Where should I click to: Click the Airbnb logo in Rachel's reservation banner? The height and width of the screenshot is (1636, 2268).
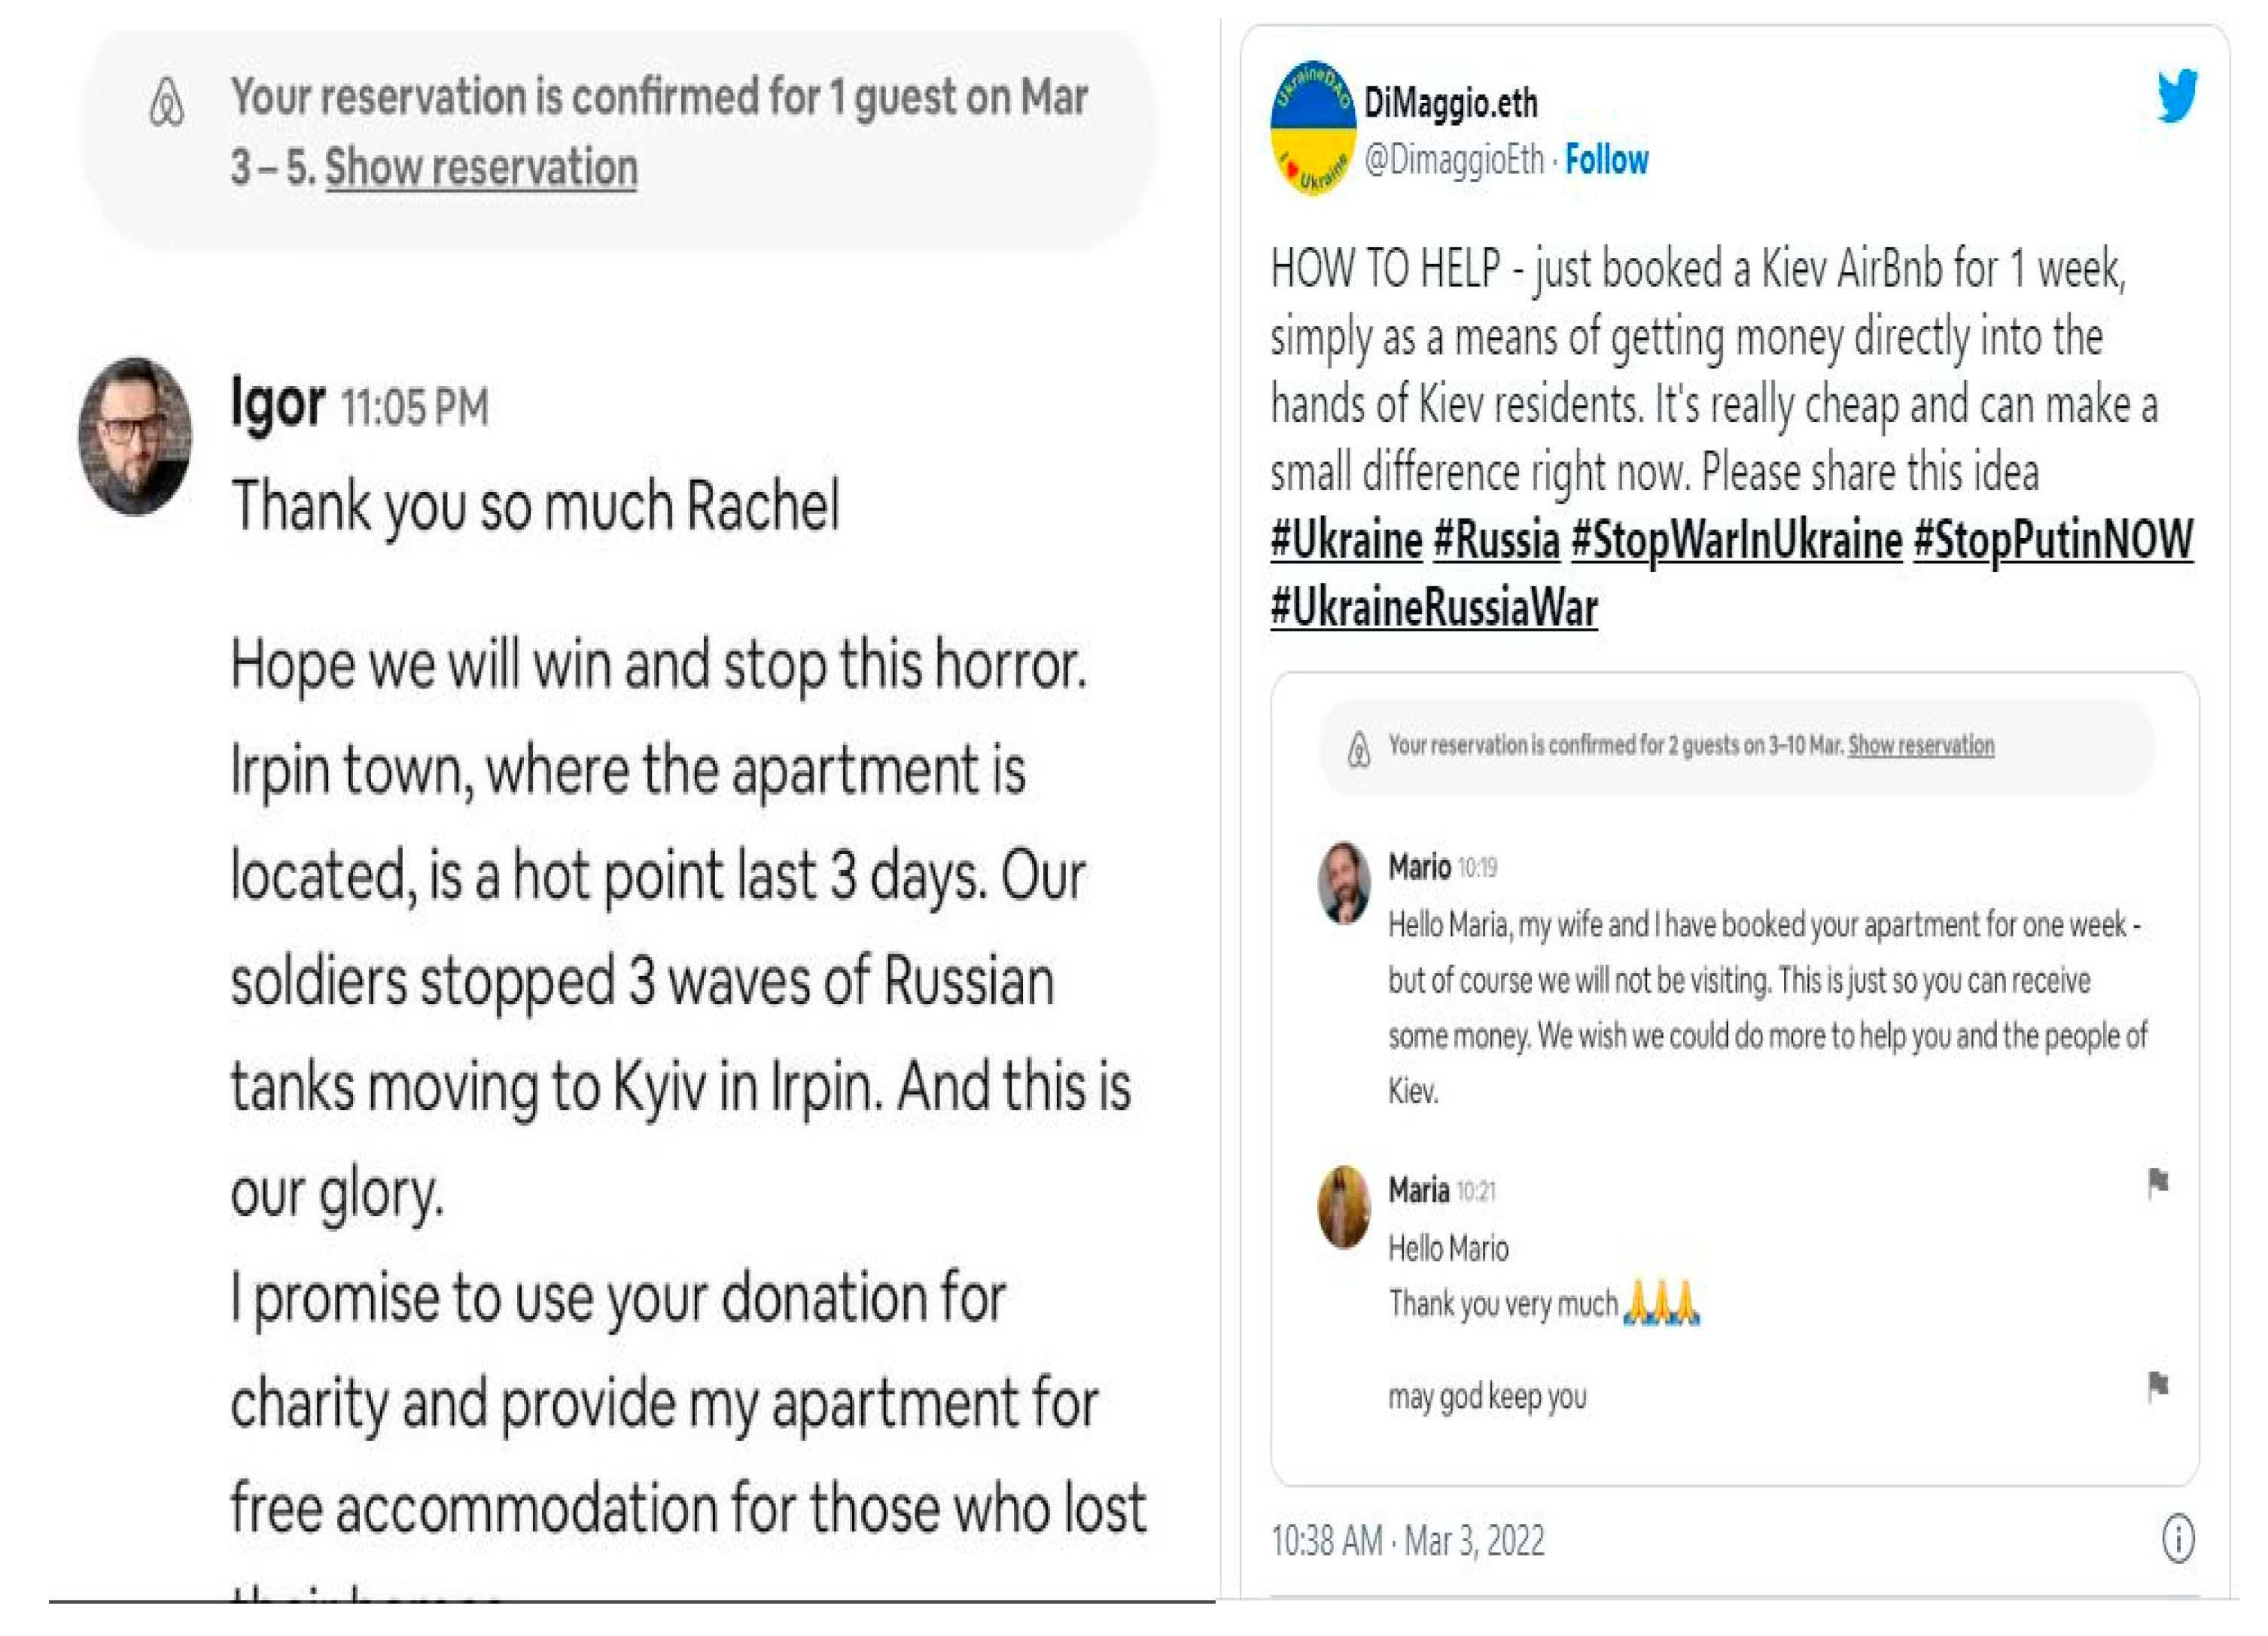166,102
